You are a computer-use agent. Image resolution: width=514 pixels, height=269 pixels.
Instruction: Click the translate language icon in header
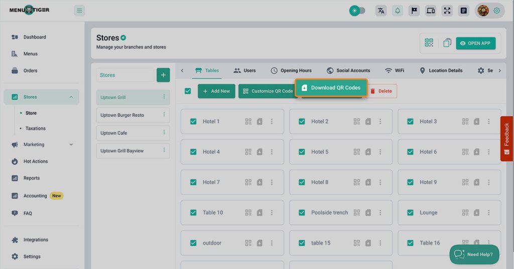(x=381, y=11)
